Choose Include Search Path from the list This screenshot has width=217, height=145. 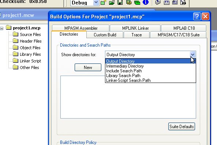150,71
